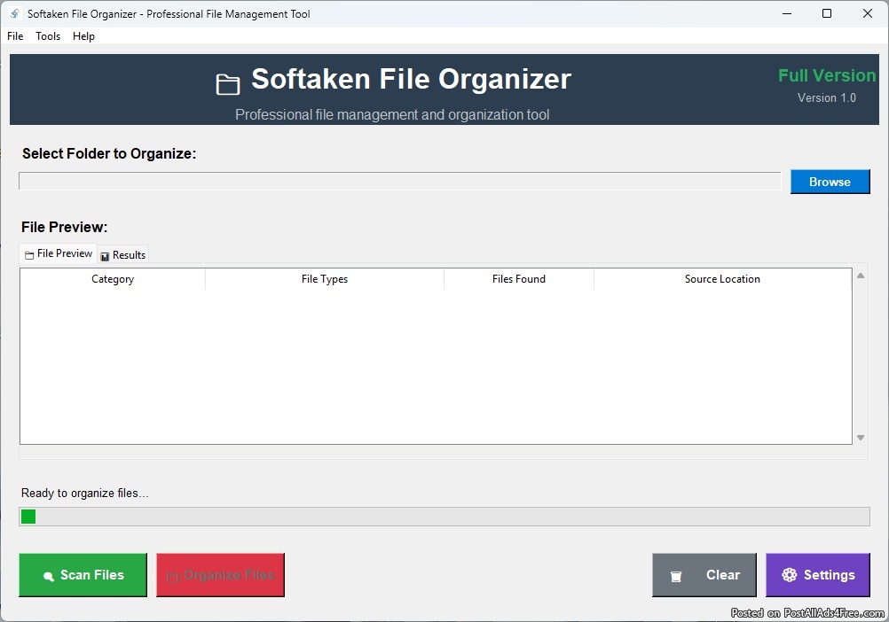Click the folder icon in header banner
Screen dimensions: 889x622
[x=228, y=84]
